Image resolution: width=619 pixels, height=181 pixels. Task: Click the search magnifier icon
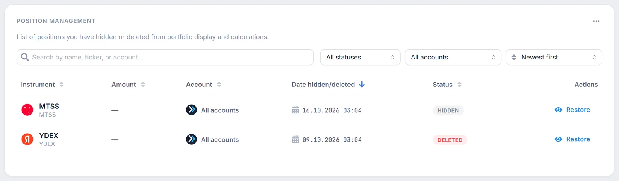tap(25, 57)
